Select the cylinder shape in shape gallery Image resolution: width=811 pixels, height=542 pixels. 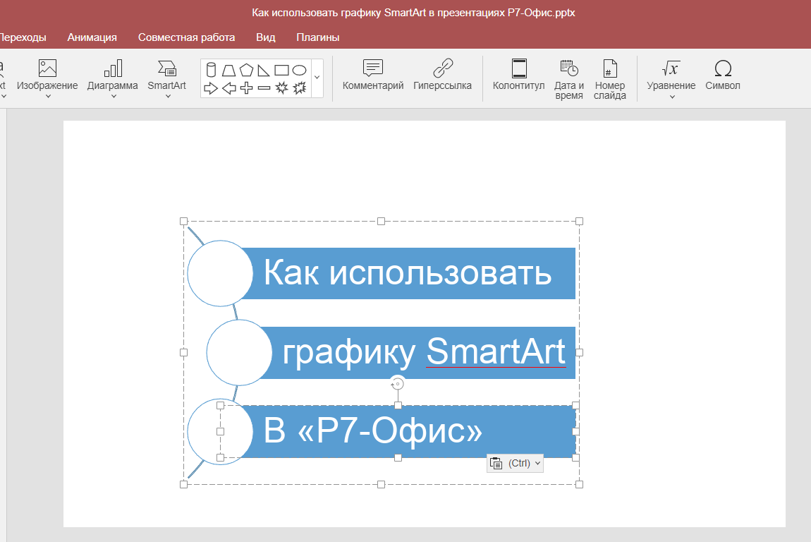211,70
